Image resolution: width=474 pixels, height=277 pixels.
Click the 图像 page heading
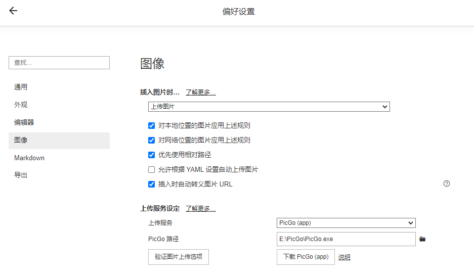152,64
